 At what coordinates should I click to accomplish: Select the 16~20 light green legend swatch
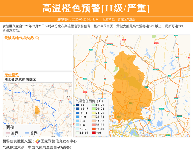pyautogui.click(x=94, y=105)
